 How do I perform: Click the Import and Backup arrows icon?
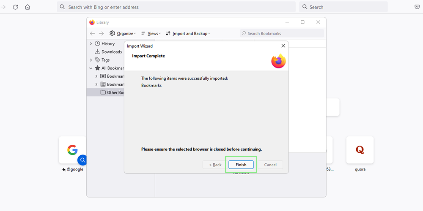168,33
